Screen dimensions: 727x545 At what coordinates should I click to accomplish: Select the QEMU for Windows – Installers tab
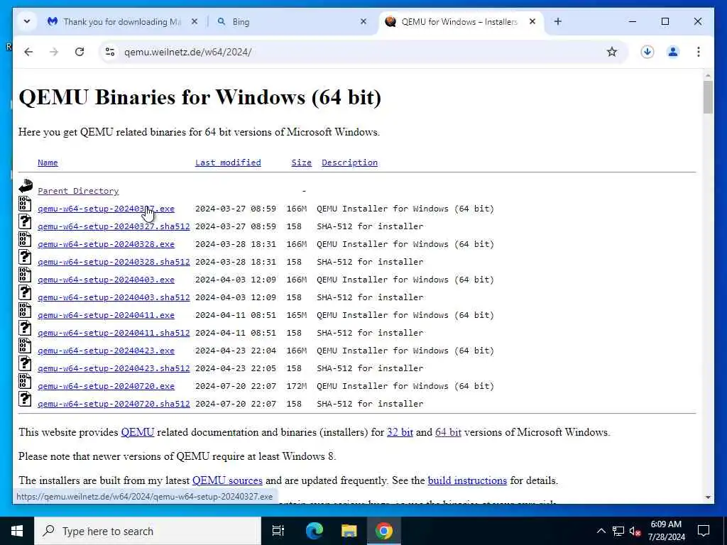coord(459,22)
